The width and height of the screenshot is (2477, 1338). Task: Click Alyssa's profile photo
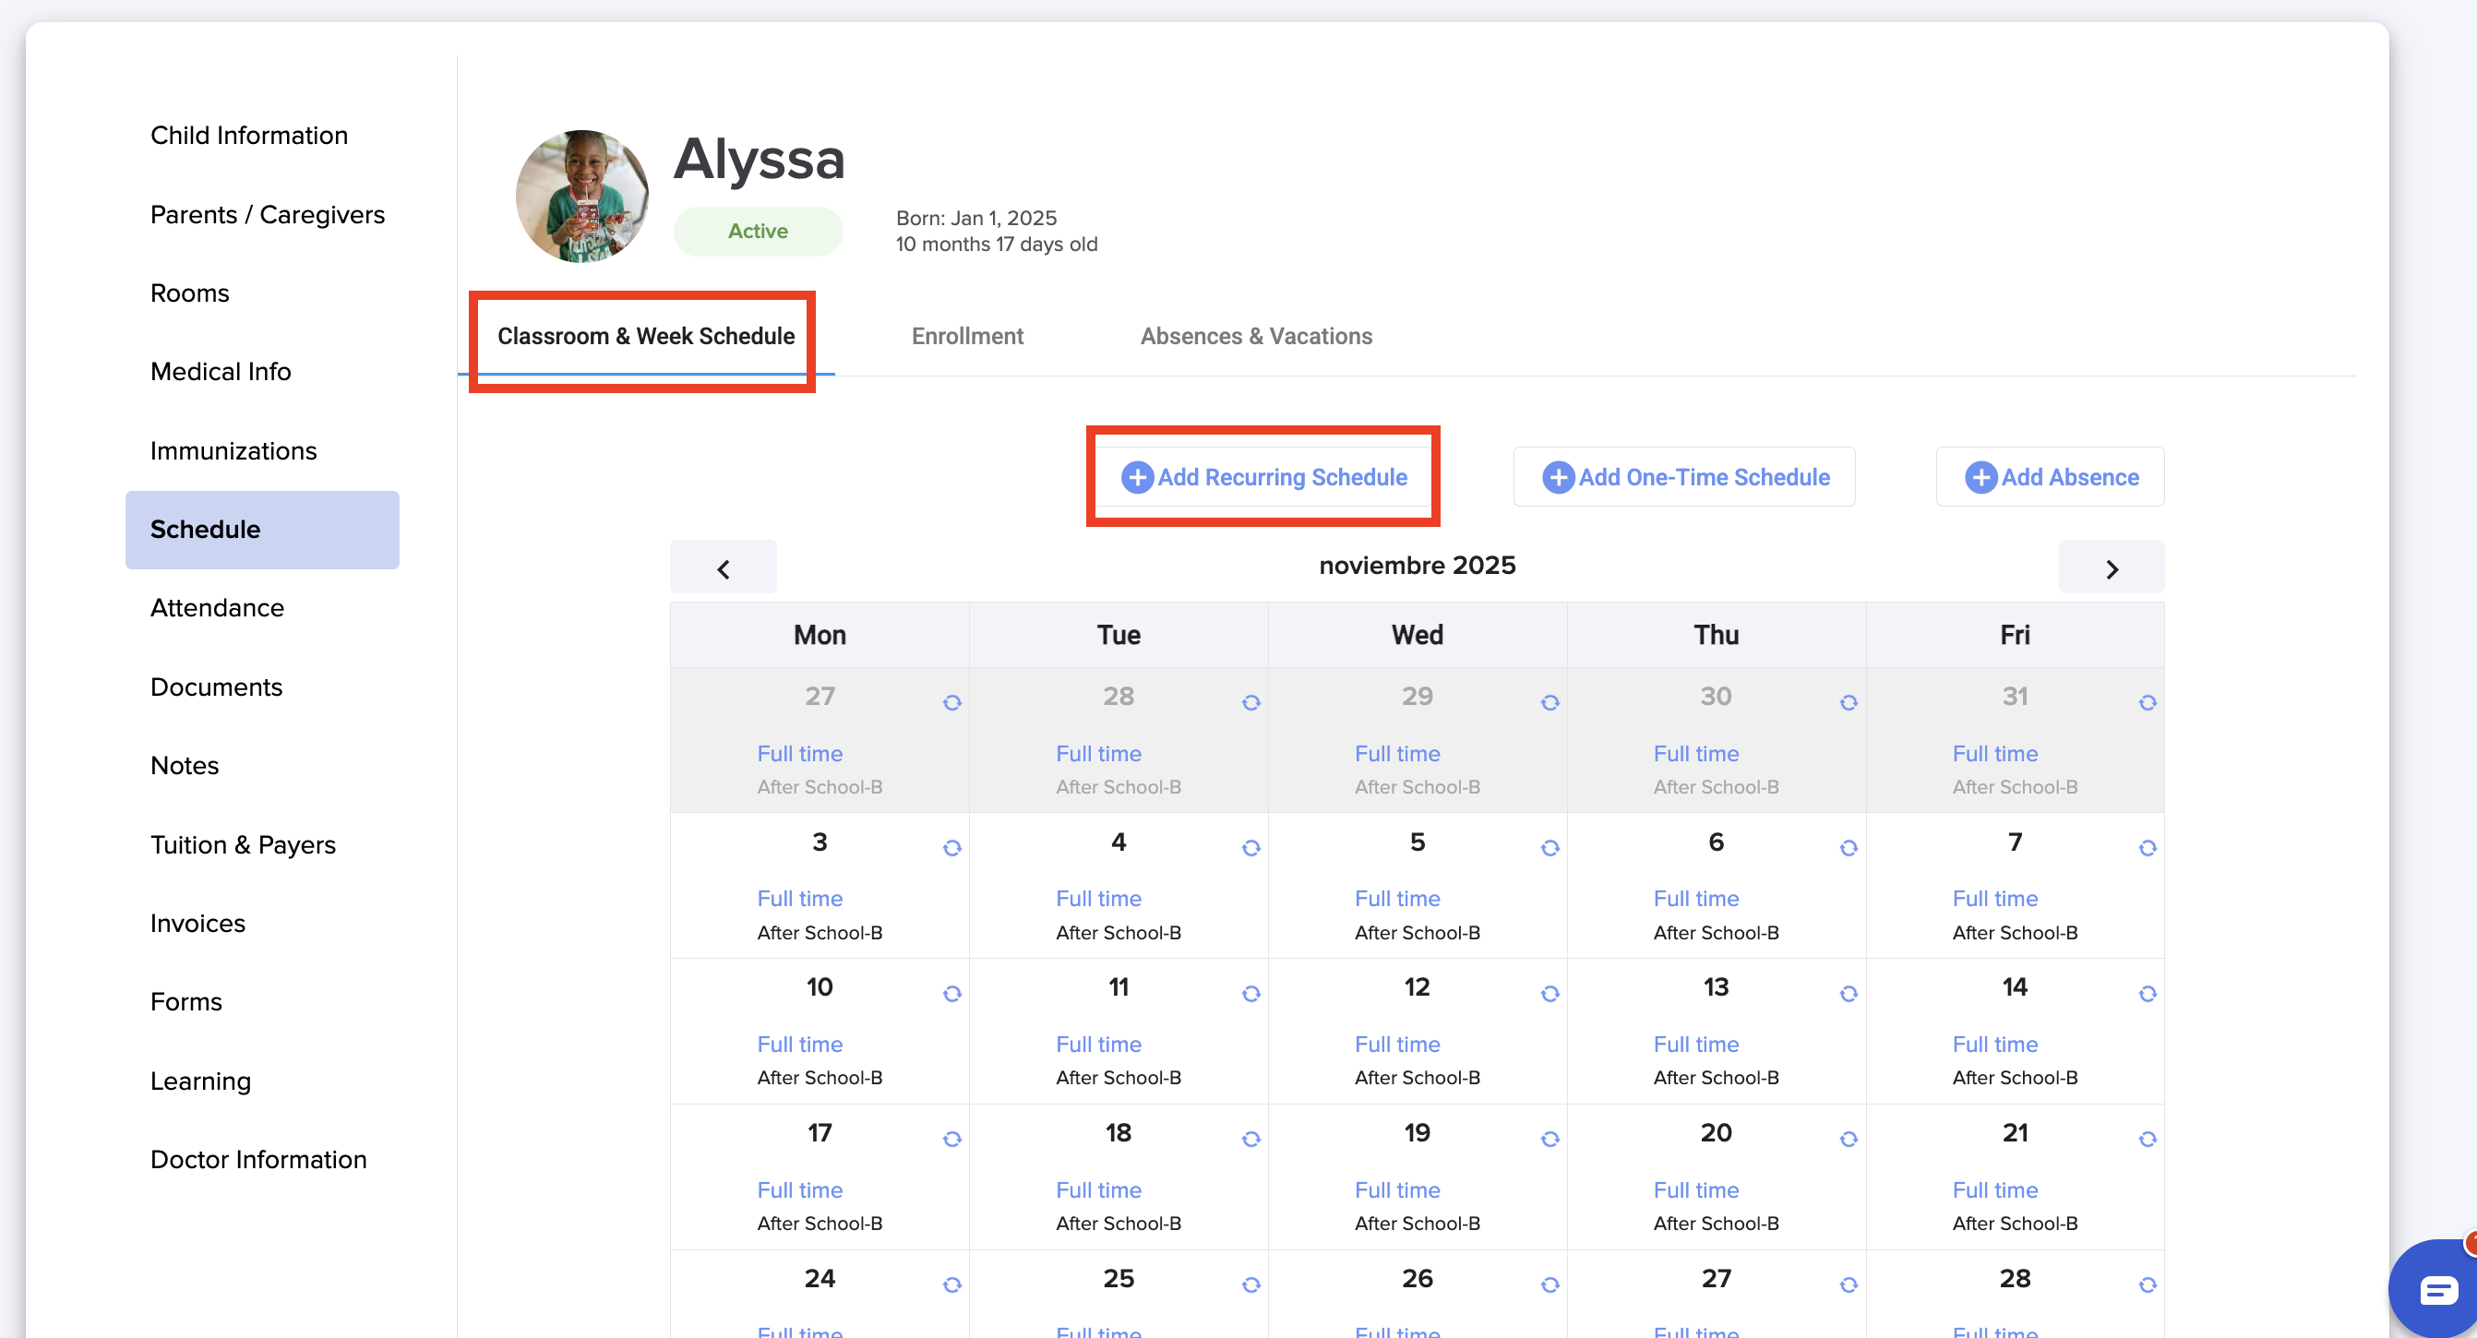[581, 196]
